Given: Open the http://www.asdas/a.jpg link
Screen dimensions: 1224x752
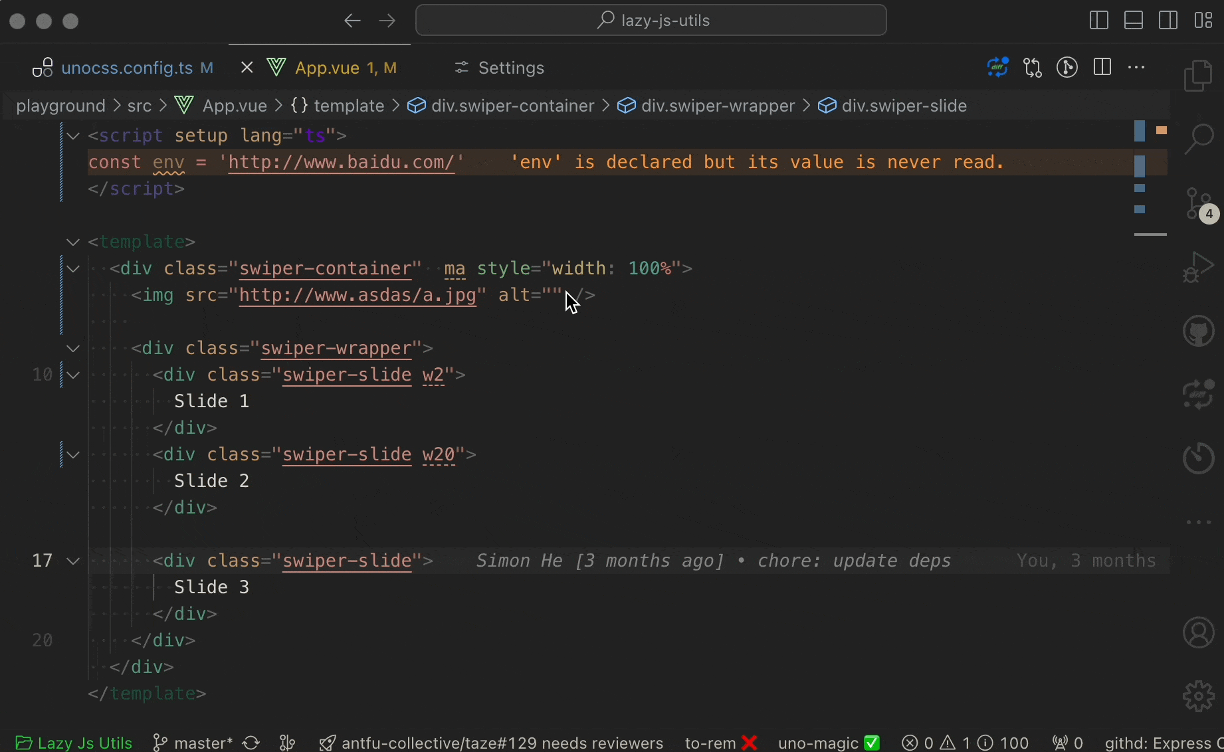Looking at the screenshot, I should pos(358,295).
